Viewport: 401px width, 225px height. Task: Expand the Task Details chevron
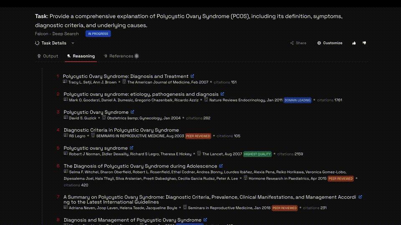tap(73, 43)
